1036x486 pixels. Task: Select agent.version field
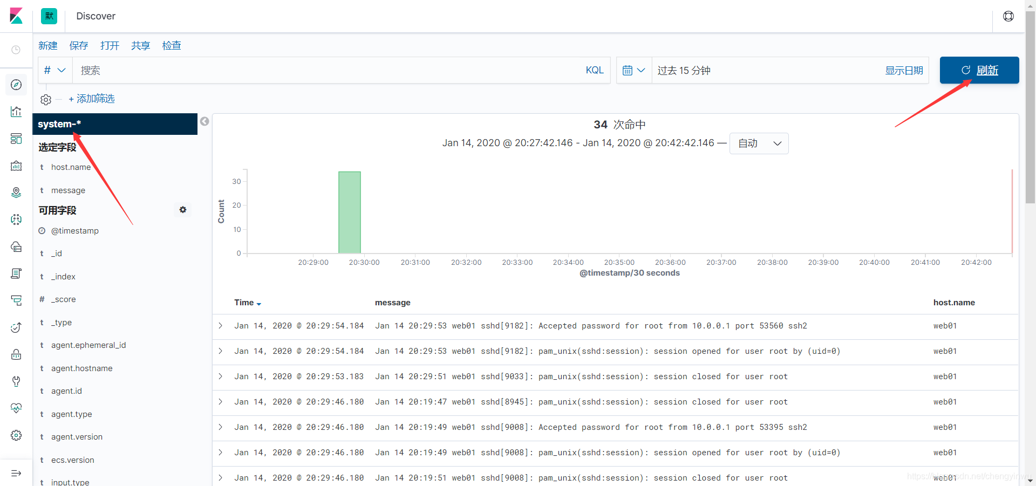point(77,437)
